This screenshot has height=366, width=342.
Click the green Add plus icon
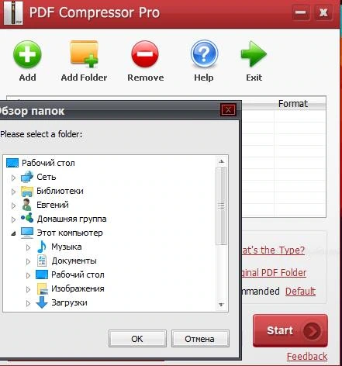click(27, 54)
